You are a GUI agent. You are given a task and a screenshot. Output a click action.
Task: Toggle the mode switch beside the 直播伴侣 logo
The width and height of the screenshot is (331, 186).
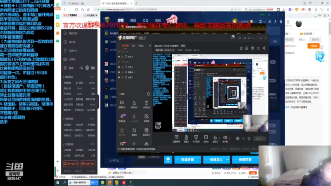pos(142,38)
